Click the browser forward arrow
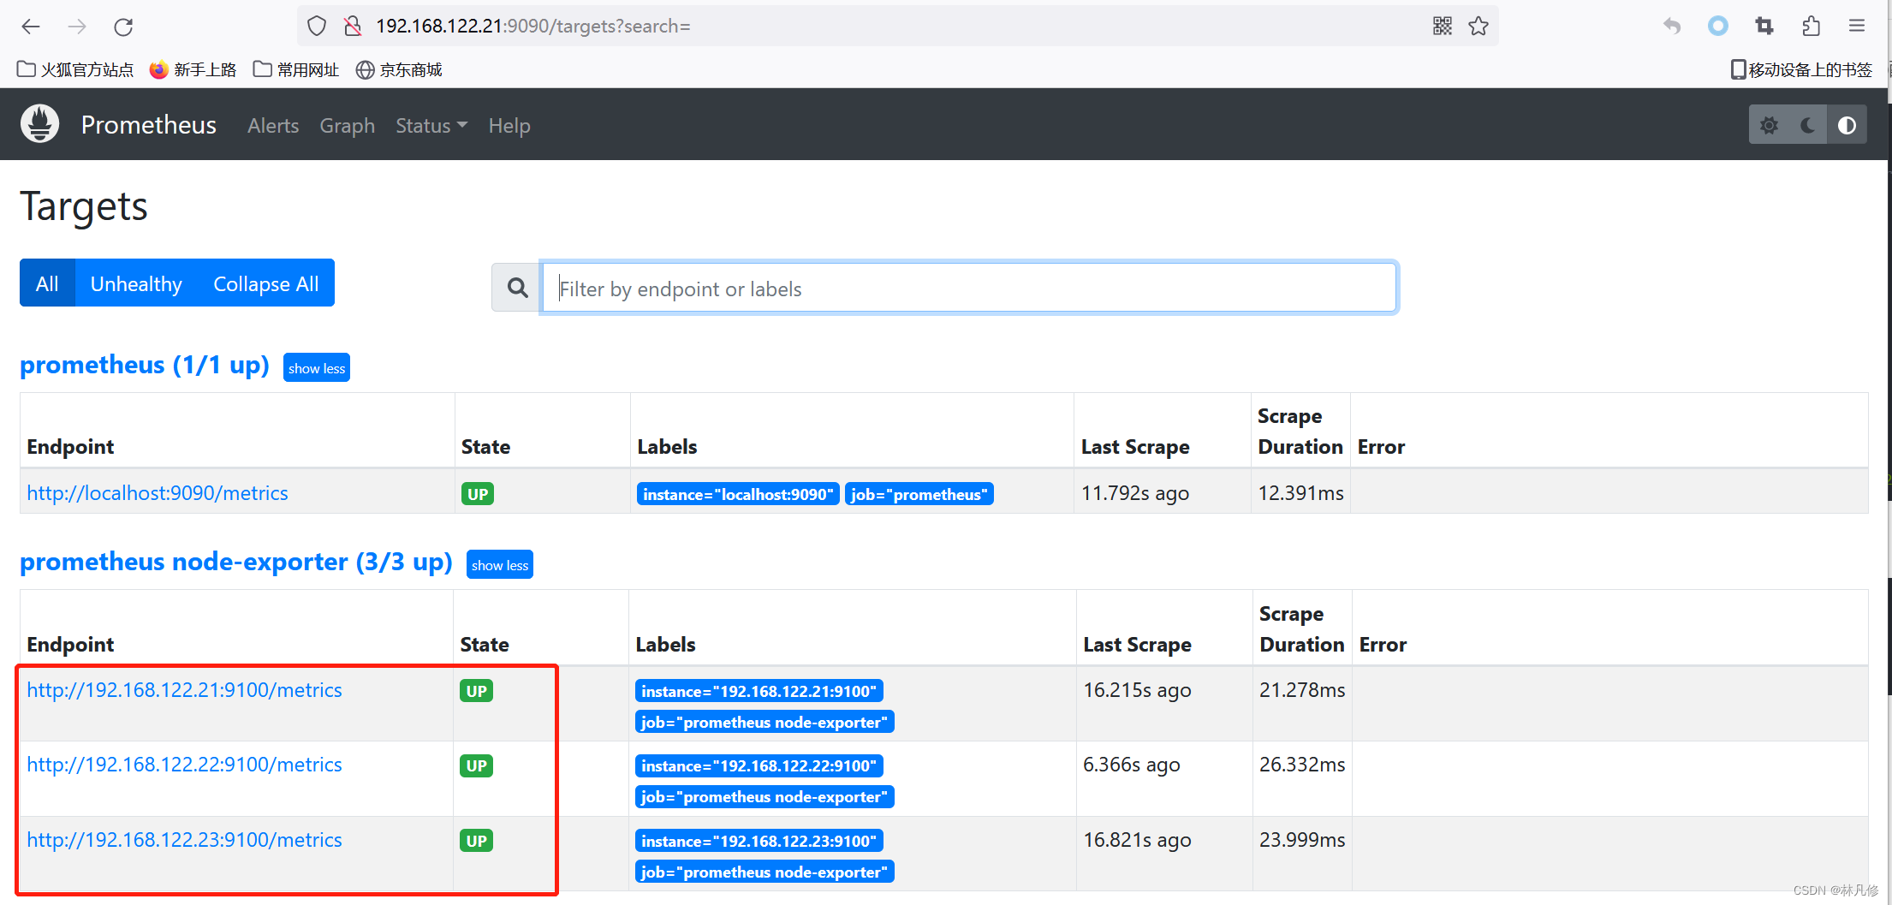The width and height of the screenshot is (1892, 905). coord(77,27)
